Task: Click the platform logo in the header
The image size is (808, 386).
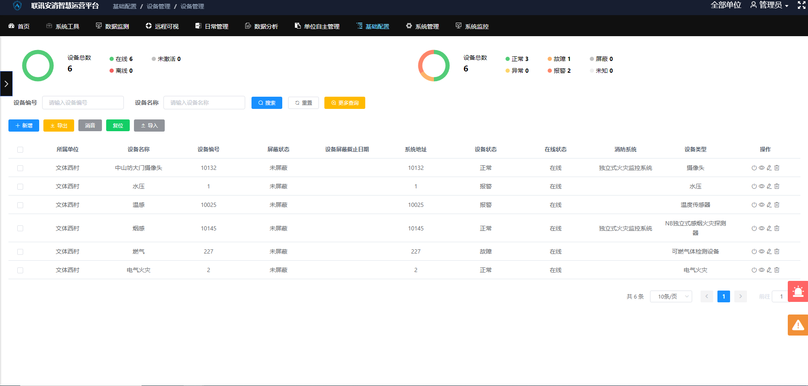Action: click(x=17, y=5)
